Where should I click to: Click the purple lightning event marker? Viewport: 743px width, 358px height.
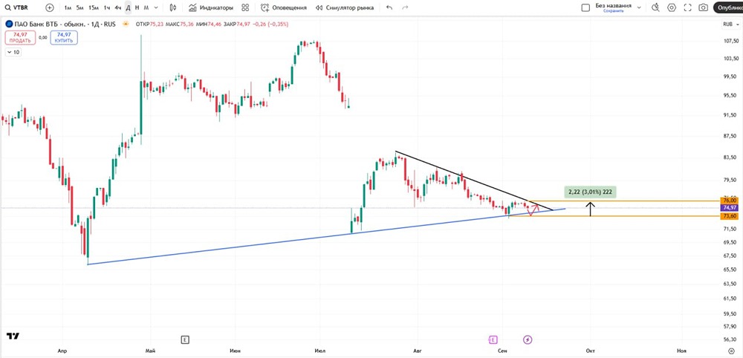(x=528, y=339)
